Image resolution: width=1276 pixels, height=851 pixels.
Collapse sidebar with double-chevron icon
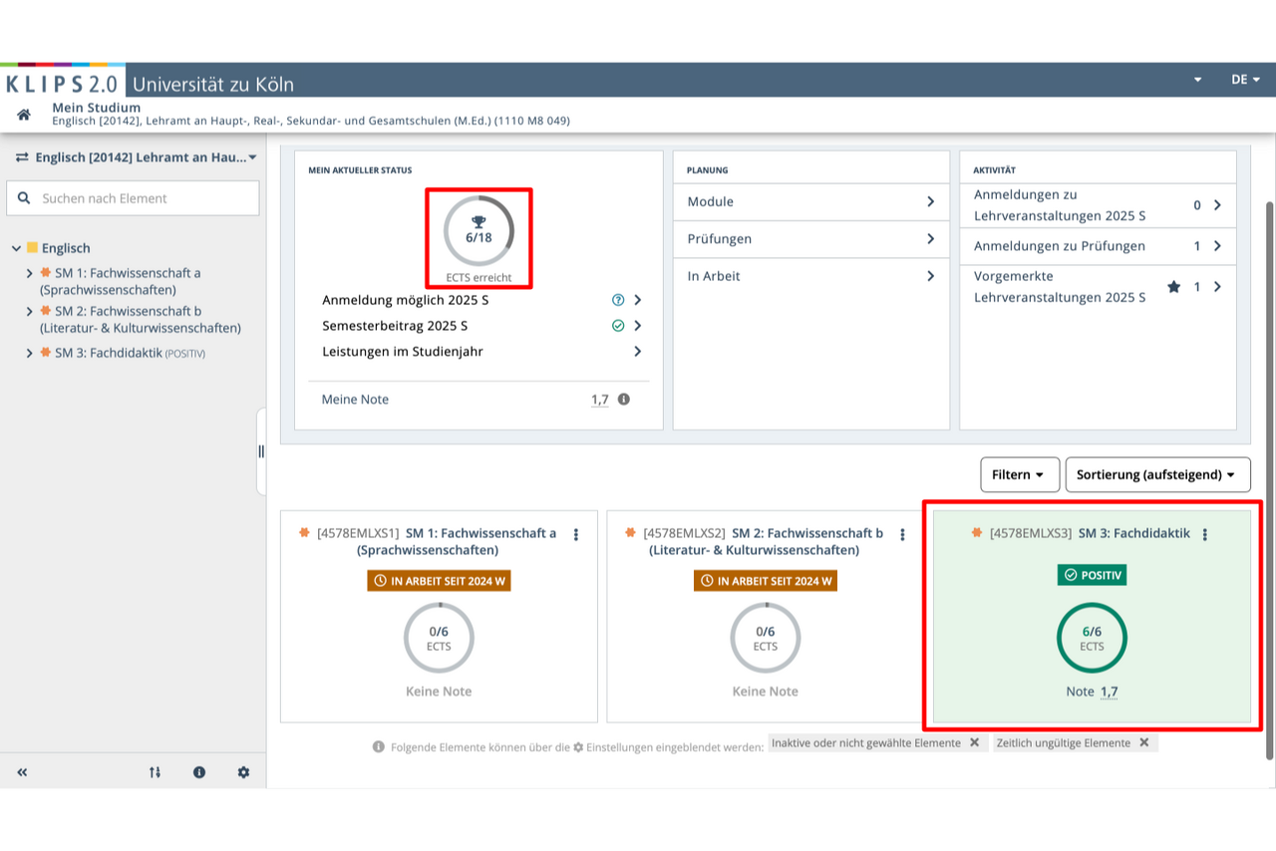point(22,772)
